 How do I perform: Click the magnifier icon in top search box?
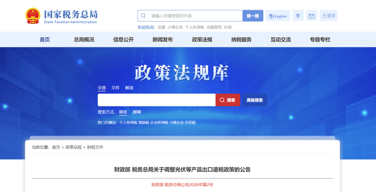[x=143, y=16]
